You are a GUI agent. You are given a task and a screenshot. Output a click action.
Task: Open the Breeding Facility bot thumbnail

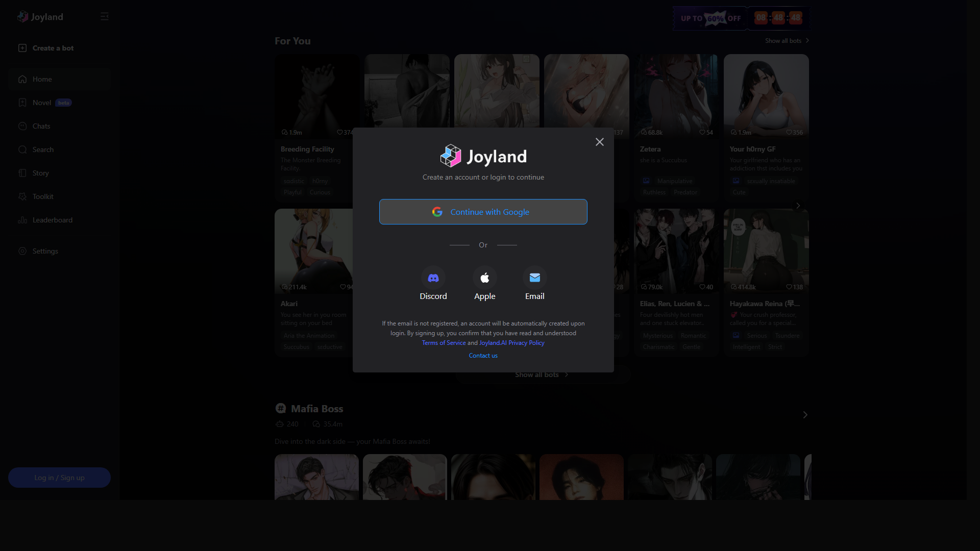[316, 95]
